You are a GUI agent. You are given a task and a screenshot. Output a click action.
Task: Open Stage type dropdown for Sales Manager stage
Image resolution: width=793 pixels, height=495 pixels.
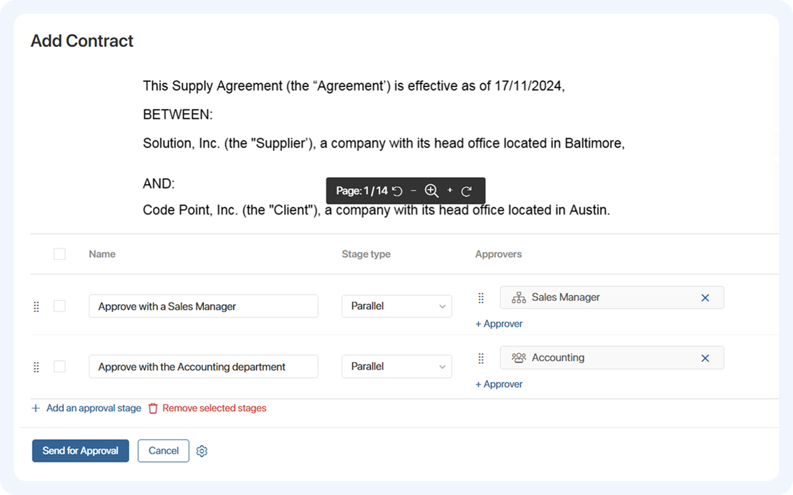(x=396, y=306)
